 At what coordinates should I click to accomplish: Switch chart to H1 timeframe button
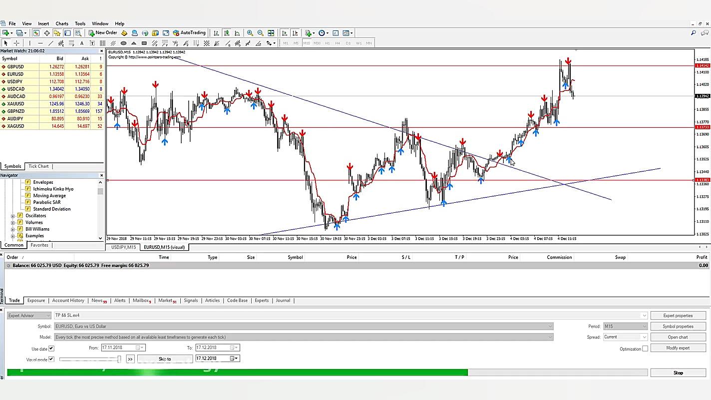(328, 43)
